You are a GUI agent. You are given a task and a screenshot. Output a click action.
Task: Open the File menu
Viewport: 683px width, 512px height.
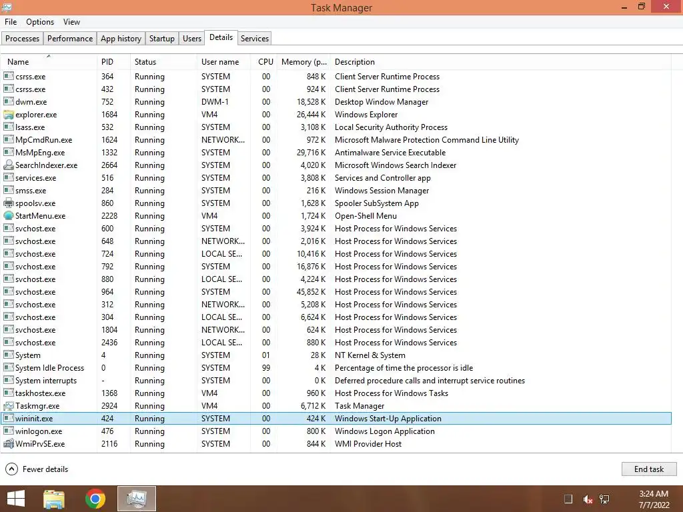[11, 22]
